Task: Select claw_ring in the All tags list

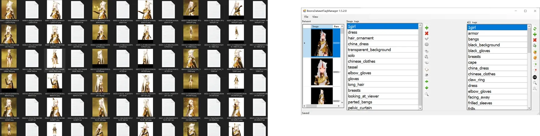Action: (x=497, y=80)
